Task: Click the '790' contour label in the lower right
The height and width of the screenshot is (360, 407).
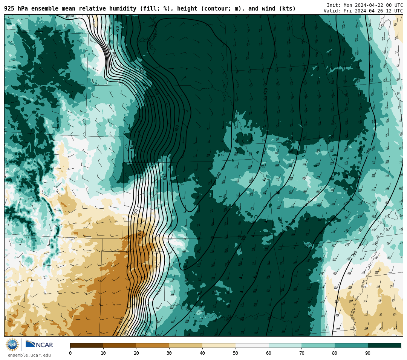Action: (355, 254)
